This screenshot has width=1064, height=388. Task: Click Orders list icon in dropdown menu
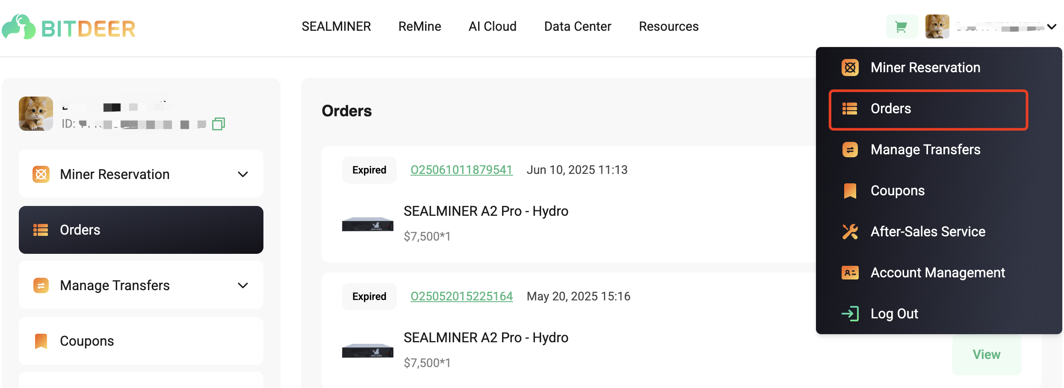850,109
